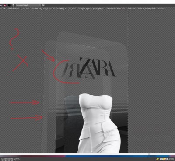175x161 pixels.
Task: Click the red X mark annotation
Action: (x=21, y=63)
